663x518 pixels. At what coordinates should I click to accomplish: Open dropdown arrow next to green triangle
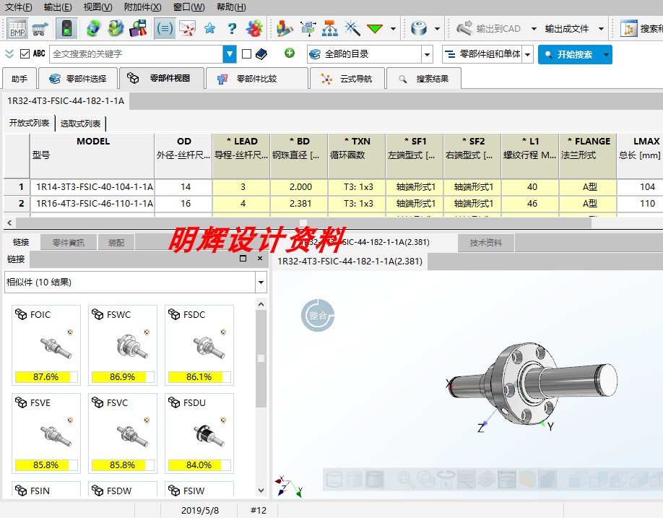point(393,29)
